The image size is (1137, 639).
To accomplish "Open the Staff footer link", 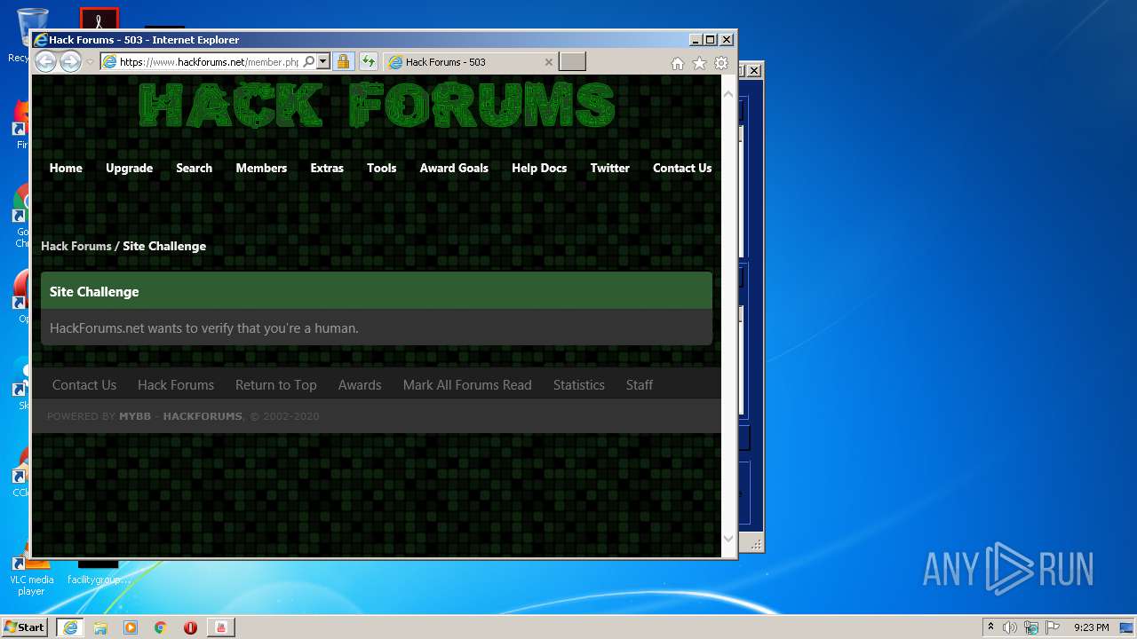I will pyautogui.click(x=640, y=384).
